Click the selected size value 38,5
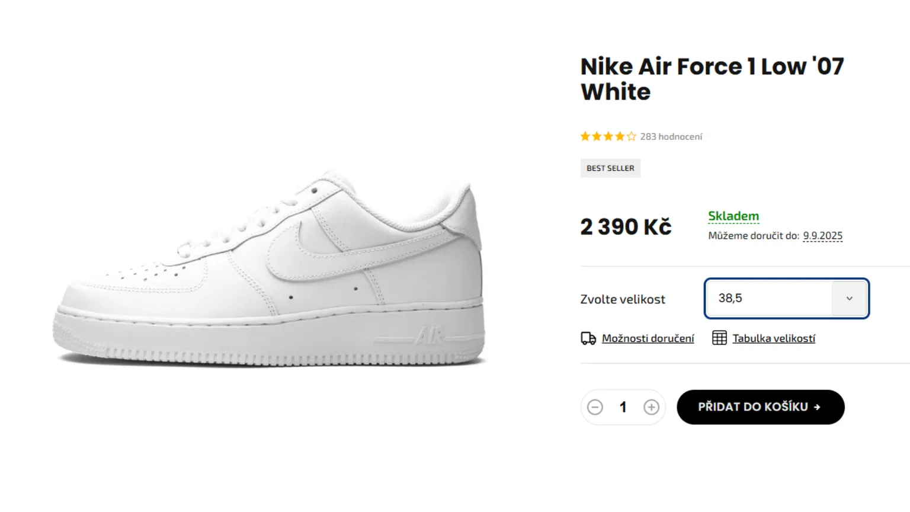 (730, 299)
